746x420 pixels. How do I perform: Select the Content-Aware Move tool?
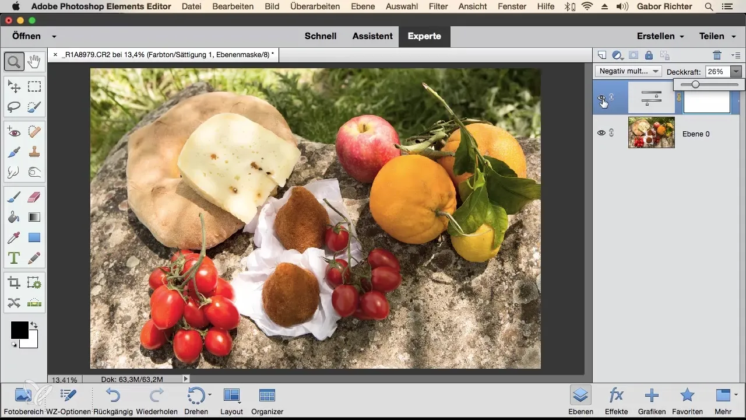14,302
